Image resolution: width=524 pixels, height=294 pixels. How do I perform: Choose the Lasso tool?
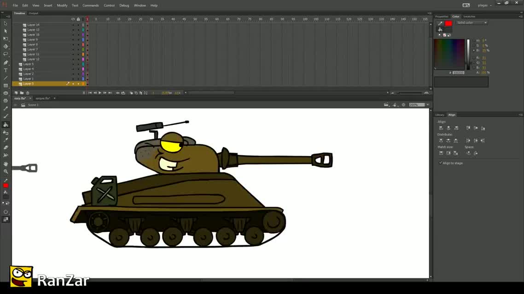tap(6, 54)
